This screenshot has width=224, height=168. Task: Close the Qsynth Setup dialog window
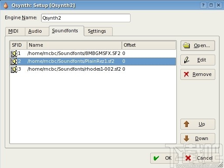coord(219,5)
